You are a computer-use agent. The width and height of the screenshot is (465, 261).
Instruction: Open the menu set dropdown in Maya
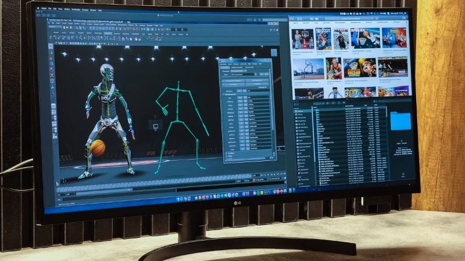point(55,25)
